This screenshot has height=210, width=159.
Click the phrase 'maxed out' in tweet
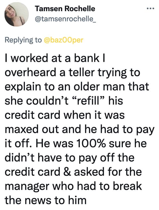point(32,129)
